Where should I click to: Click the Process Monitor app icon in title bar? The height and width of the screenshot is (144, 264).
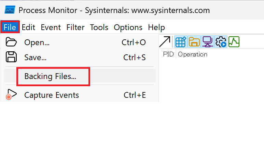pos(10,10)
